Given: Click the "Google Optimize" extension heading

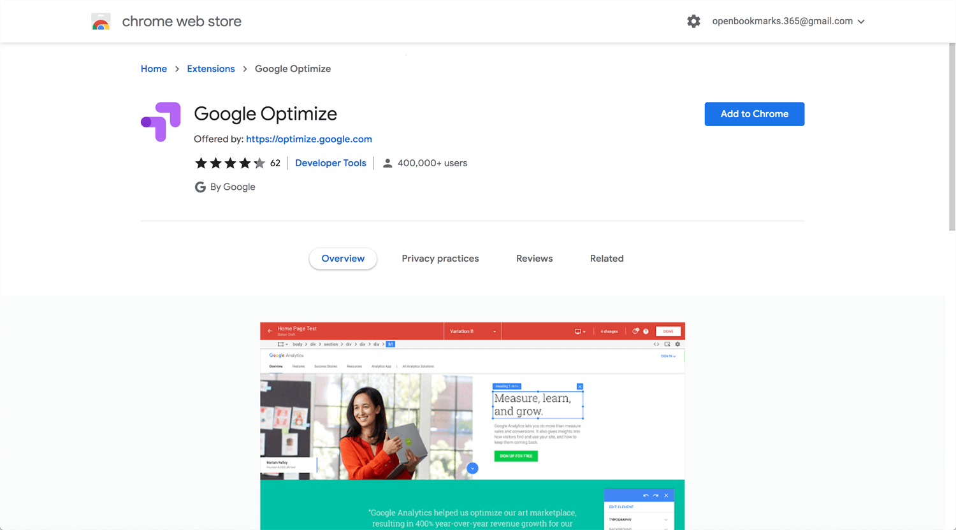Looking at the screenshot, I should [x=265, y=114].
